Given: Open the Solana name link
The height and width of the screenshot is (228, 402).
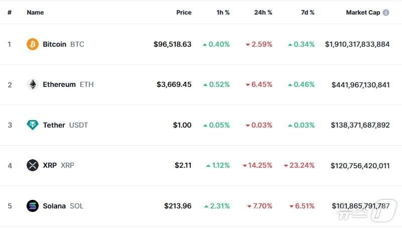Looking at the screenshot, I should (x=54, y=206).
